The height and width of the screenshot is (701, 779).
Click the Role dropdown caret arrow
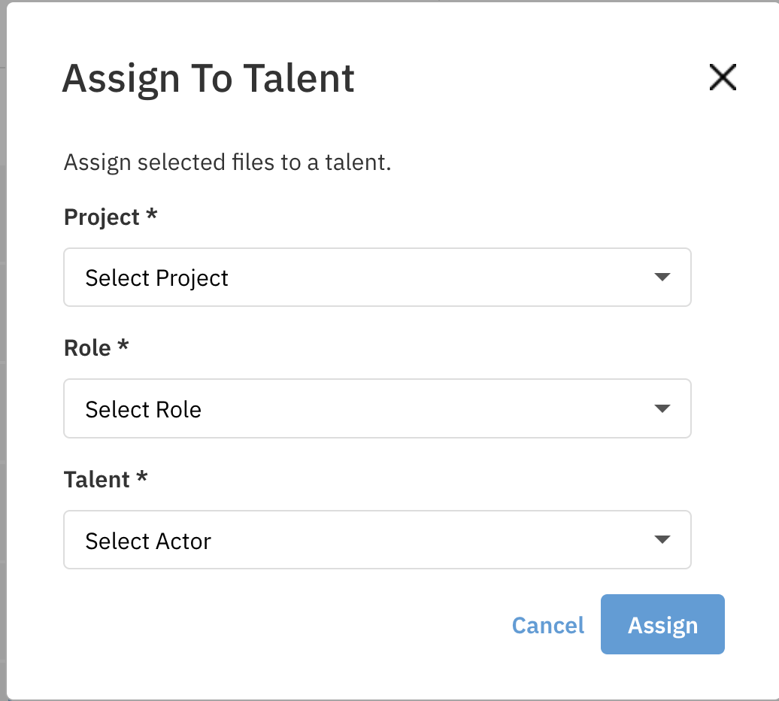tap(662, 409)
